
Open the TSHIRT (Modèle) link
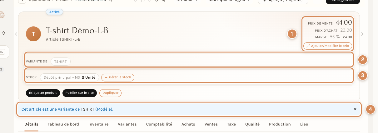point(97,109)
